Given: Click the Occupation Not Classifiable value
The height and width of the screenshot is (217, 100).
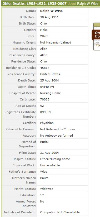Looking at the screenshot, I should 60,212.
